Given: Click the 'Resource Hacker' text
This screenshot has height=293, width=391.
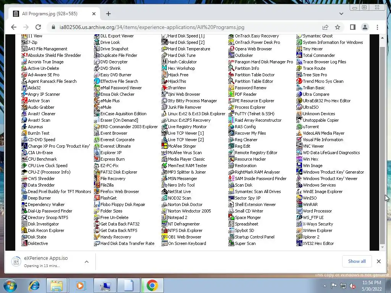Looking at the screenshot, I should pos(250,159).
